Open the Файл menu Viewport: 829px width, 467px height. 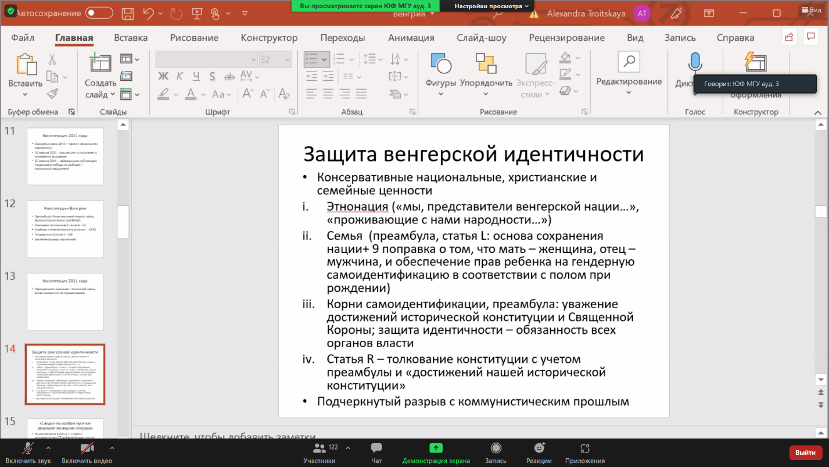pyautogui.click(x=23, y=38)
